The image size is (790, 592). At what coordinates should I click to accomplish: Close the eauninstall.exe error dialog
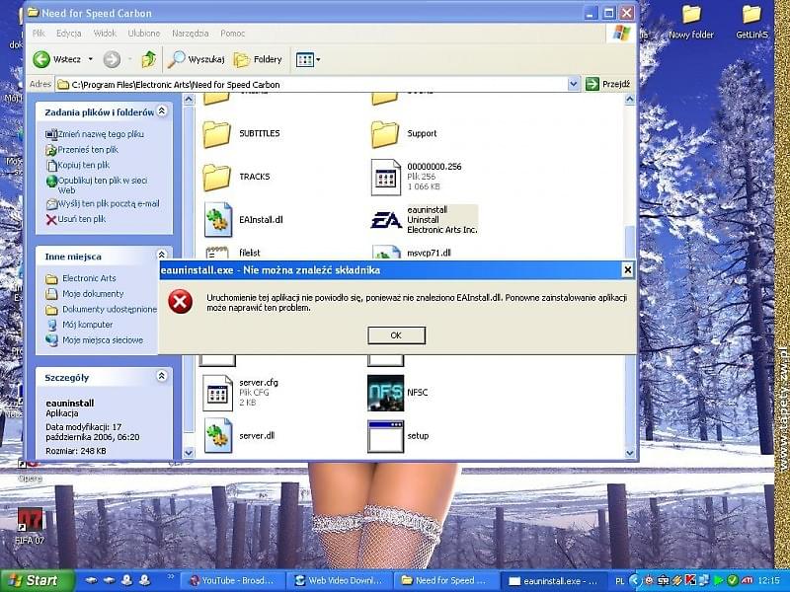[628, 270]
